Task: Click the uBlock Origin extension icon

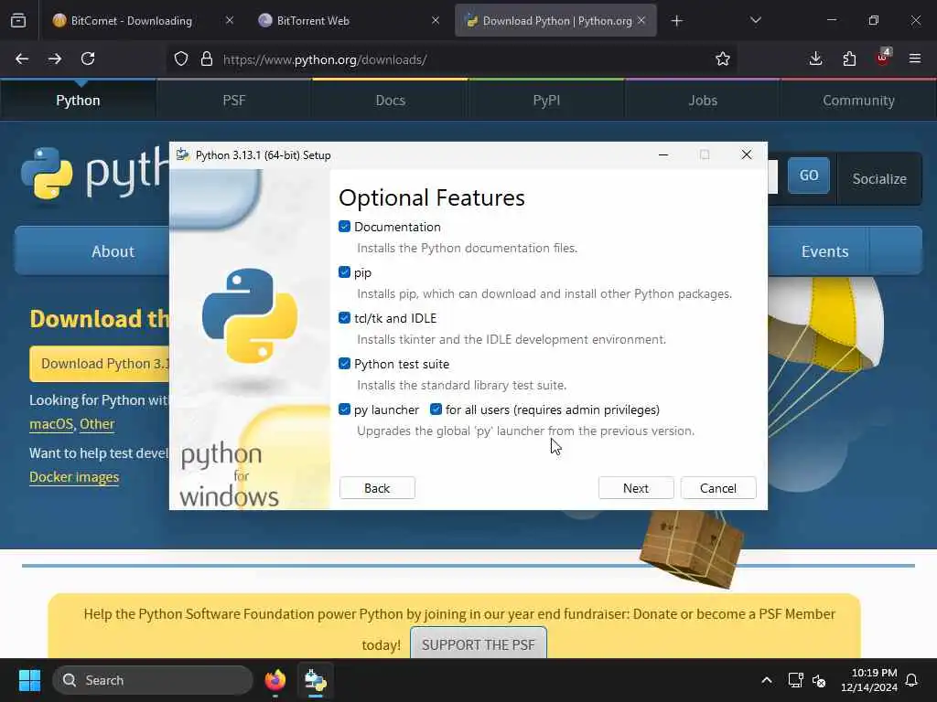Action: (883, 58)
